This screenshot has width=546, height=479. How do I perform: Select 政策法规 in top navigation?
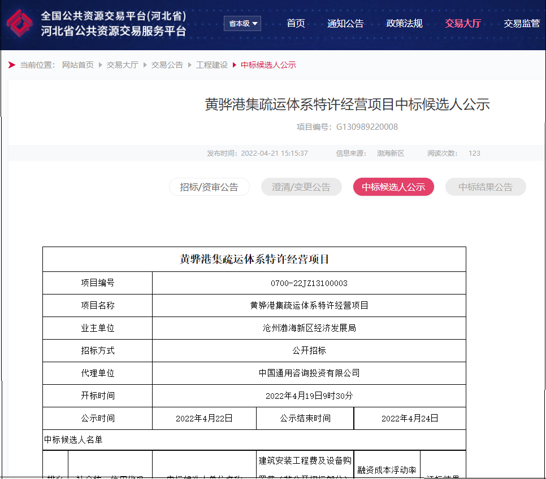tap(404, 23)
